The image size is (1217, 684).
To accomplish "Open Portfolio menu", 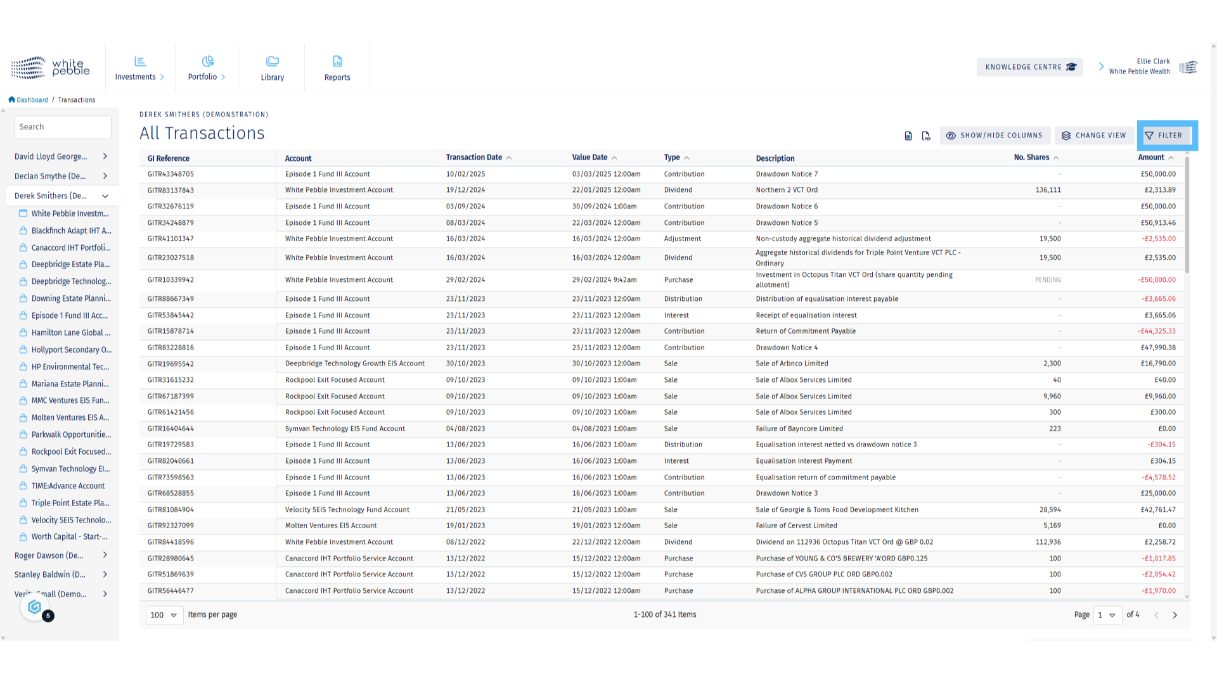I will tap(207, 68).
